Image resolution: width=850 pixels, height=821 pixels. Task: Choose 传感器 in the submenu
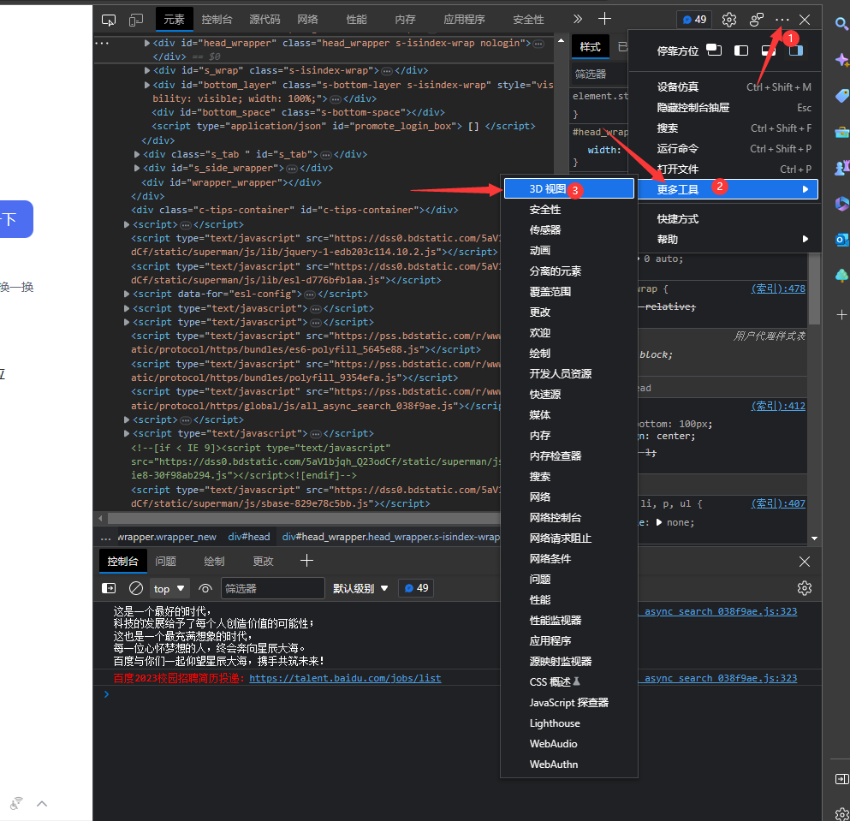568,230
